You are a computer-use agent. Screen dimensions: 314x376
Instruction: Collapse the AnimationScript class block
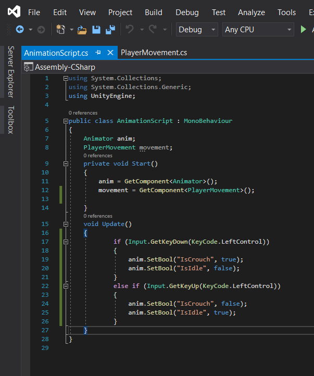click(x=66, y=121)
